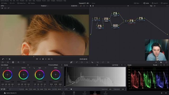The height and width of the screenshot is (95, 169).
Task: Open the Information palette icon
Action: tap(166, 62)
